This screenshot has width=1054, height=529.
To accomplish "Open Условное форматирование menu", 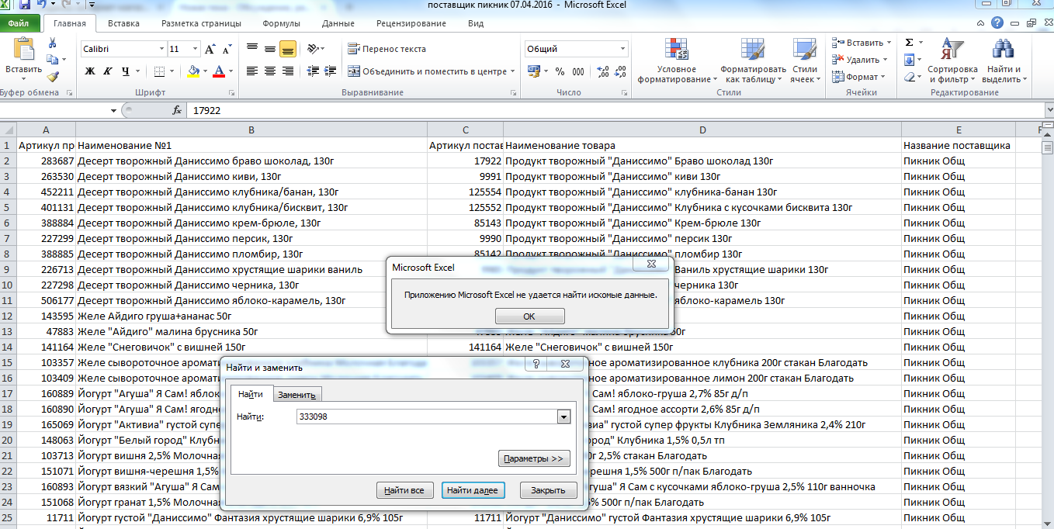I will tap(678, 61).
